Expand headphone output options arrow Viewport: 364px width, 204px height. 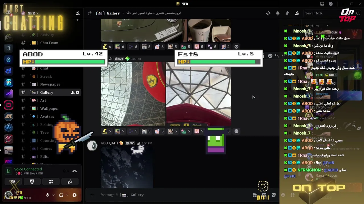coord(67,195)
